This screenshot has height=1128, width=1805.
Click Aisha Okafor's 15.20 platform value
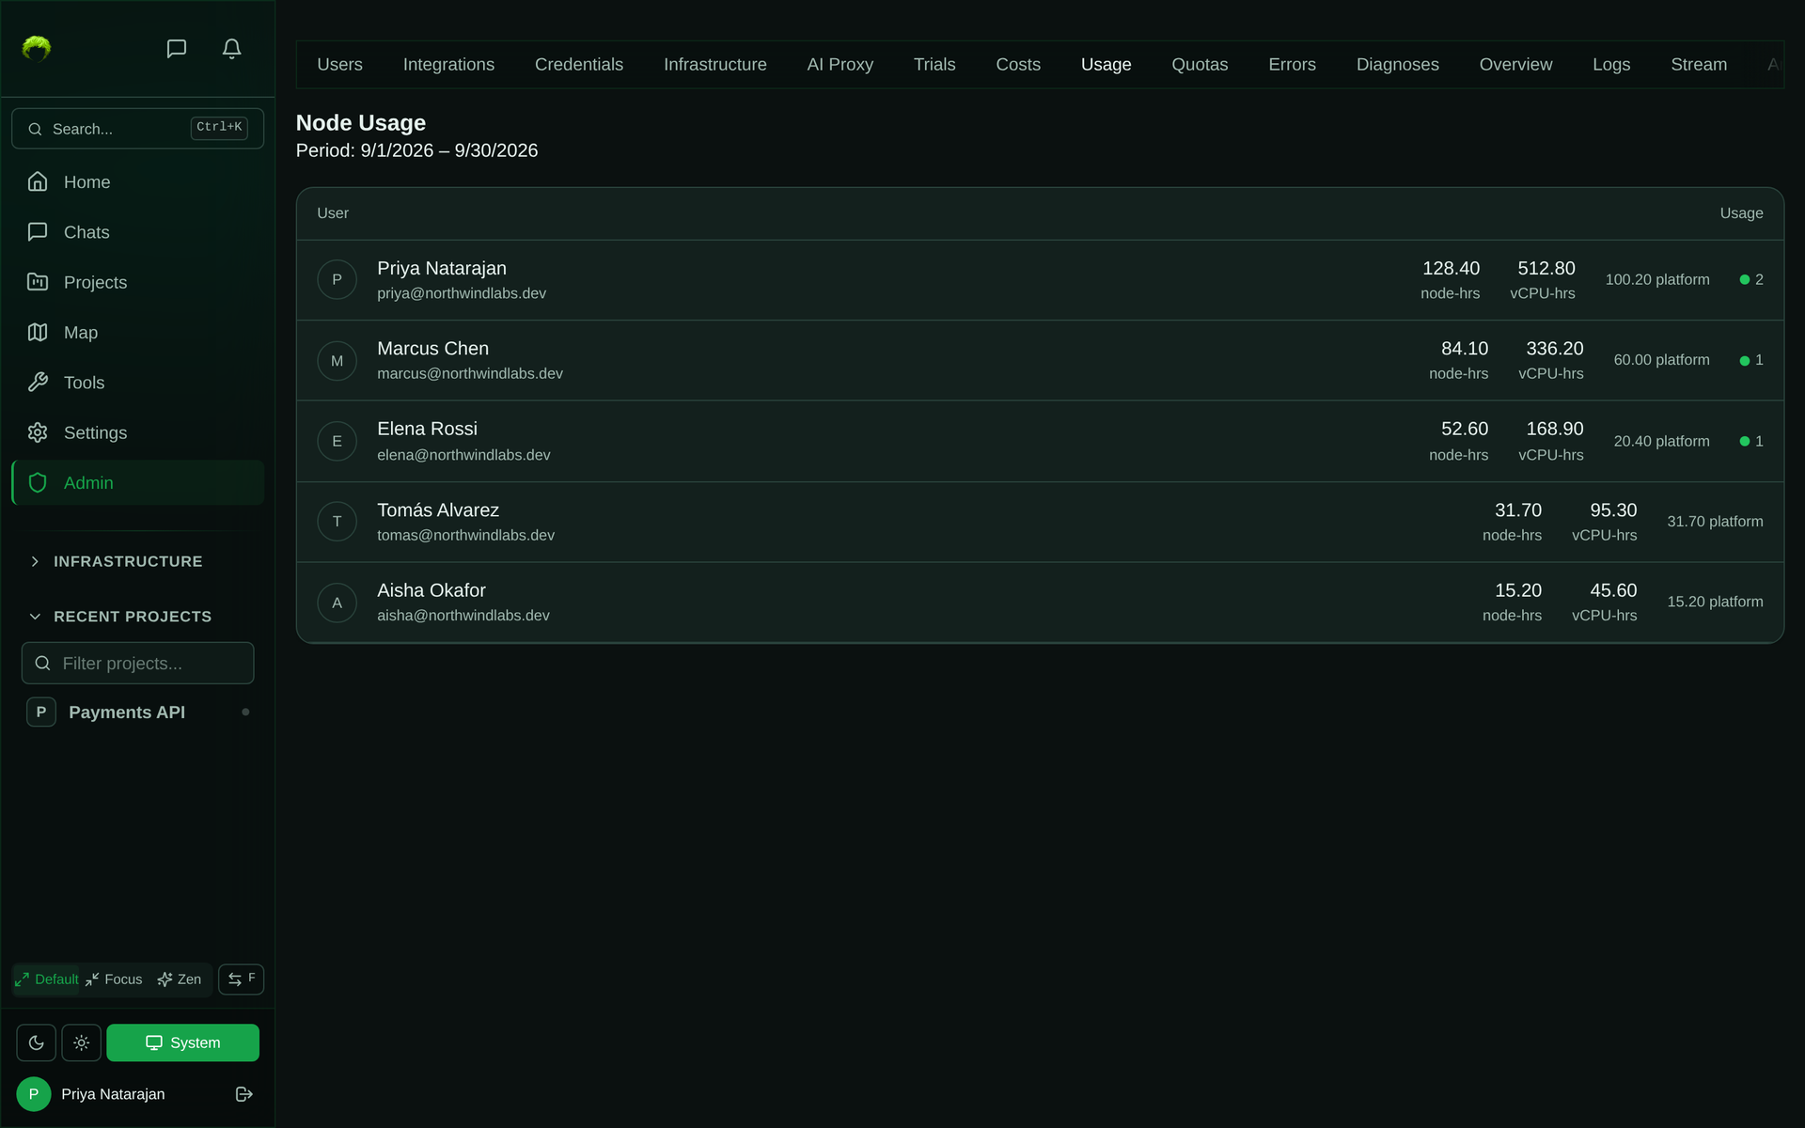(1715, 602)
